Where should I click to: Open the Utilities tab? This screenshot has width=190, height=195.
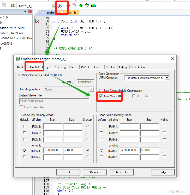point(138,67)
